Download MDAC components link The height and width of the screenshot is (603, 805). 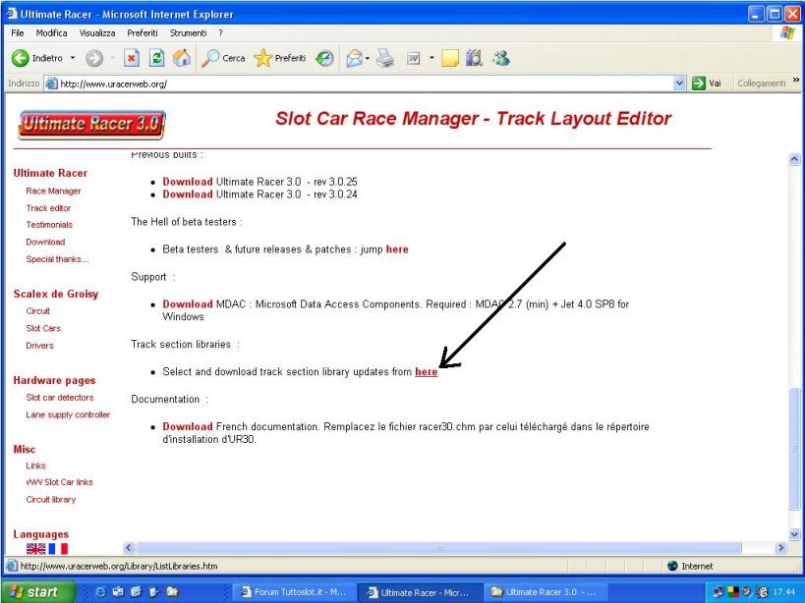coord(188,304)
